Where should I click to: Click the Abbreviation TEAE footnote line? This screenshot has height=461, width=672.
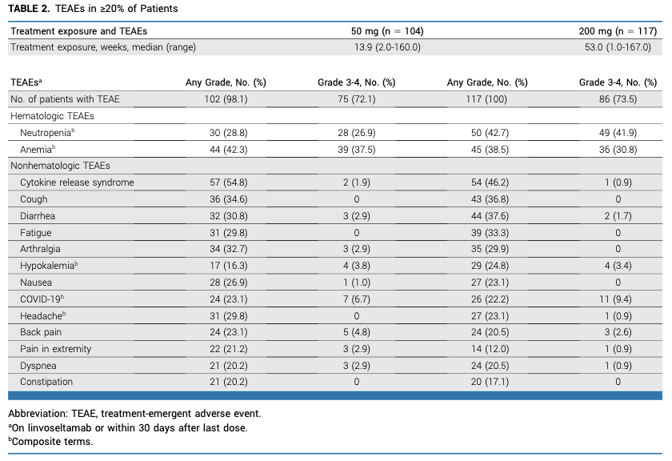click(x=134, y=414)
